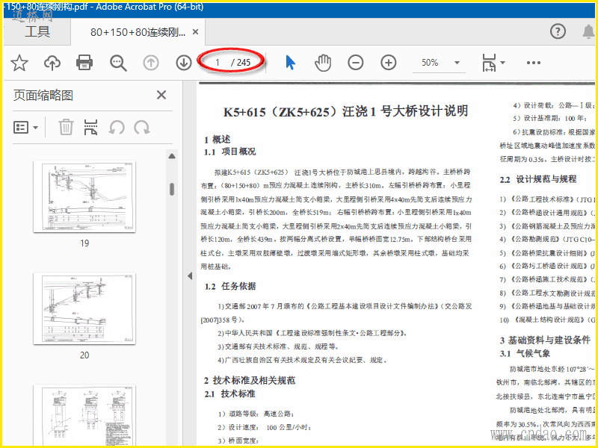Switch to the 工具 tab
Viewport: 598px width, 448px height.
pos(37,31)
